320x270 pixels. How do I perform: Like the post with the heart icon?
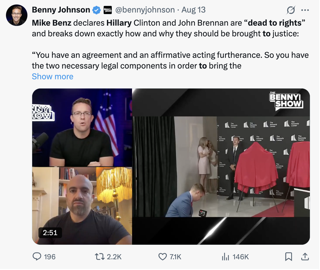pos(162,257)
